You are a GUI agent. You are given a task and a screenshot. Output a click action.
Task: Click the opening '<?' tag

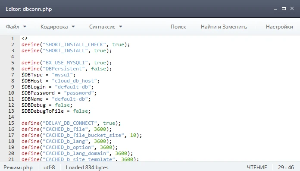point(25,38)
